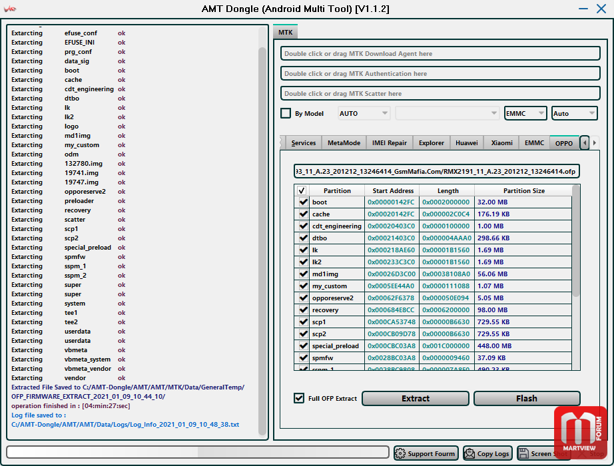Click the Log_Info log file path

click(x=125, y=424)
